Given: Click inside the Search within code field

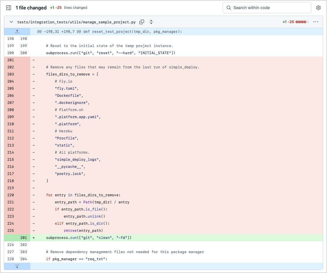Looking at the screenshot, I should tap(266, 8).
